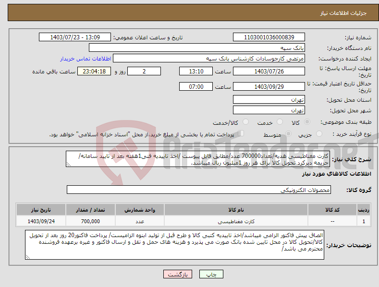The image size is (379, 287).
Task: Click the deadline time field 13:10
Action: pyautogui.click(x=196, y=71)
